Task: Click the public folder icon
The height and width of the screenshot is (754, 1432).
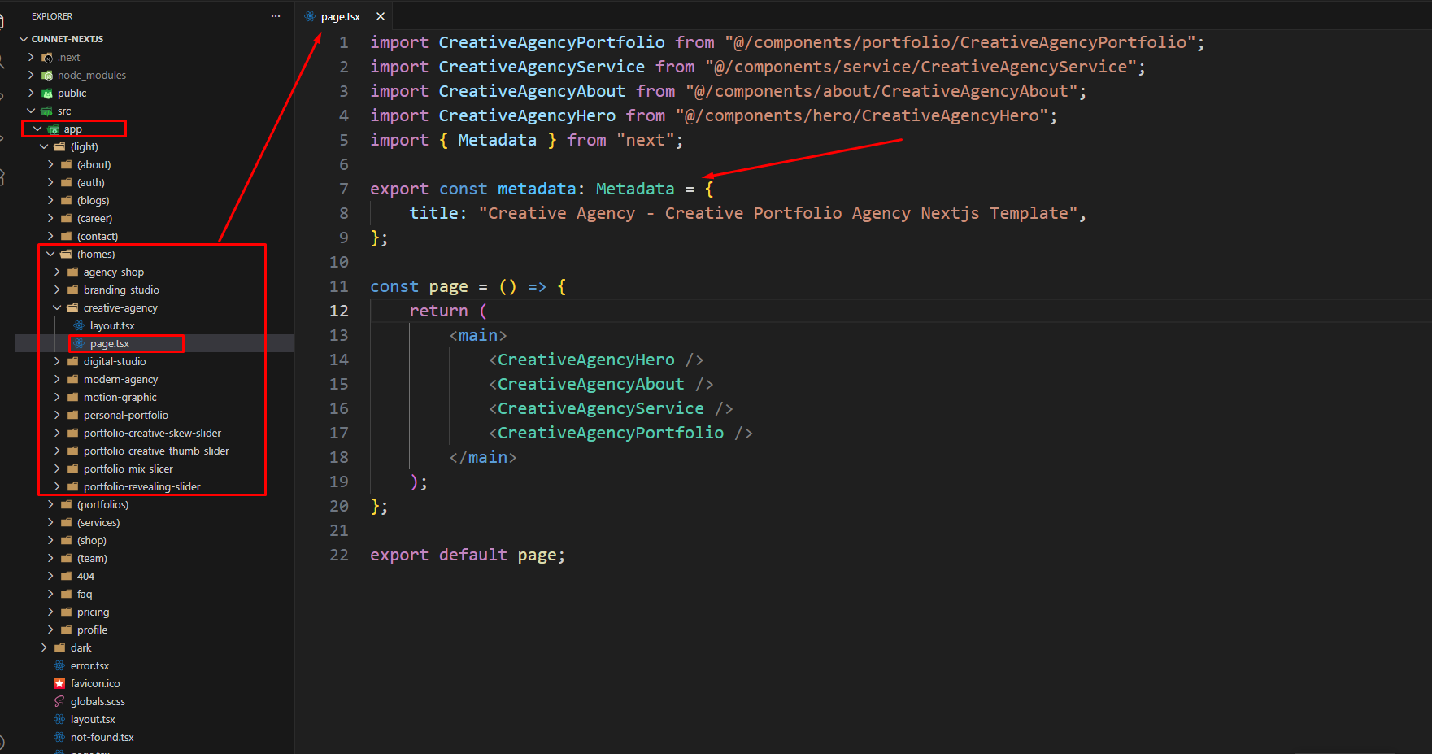Action: (x=47, y=93)
